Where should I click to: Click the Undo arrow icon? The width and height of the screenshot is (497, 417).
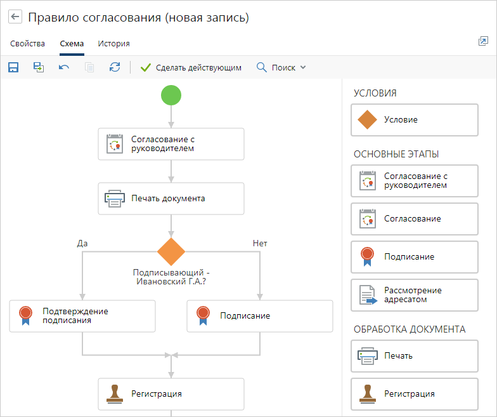click(64, 67)
